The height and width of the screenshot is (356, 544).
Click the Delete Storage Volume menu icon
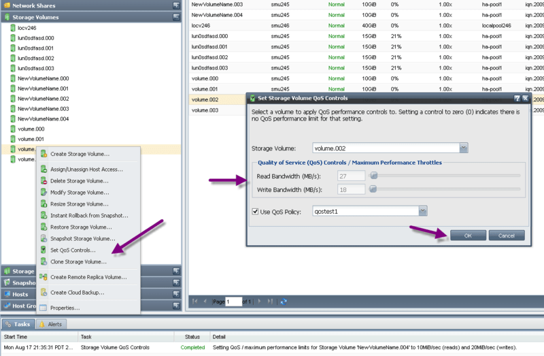pyautogui.click(x=44, y=181)
